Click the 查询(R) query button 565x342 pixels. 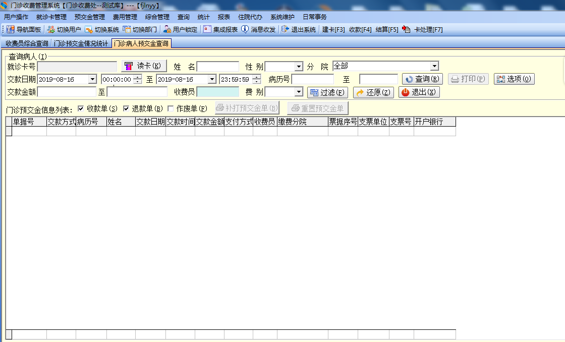422,79
